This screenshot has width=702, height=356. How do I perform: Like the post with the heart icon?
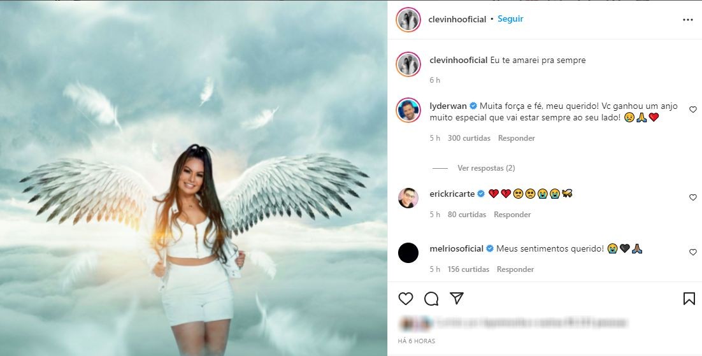406,299
